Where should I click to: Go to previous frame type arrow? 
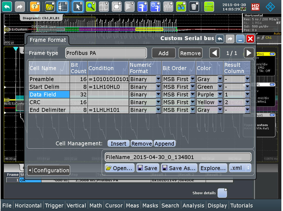pyautogui.click(x=214, y=53)
